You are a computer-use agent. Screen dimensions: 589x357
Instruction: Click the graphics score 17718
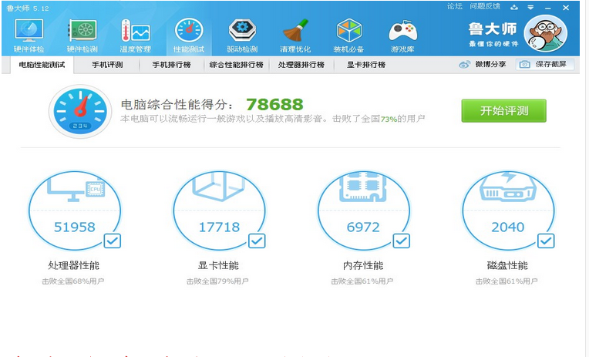(x=219, y=227)
